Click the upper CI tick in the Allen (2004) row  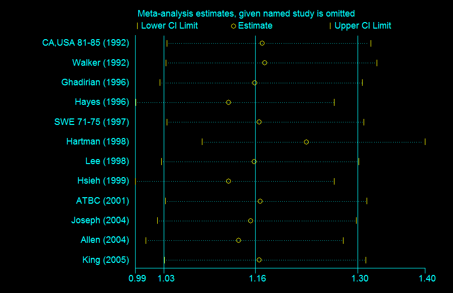(x=343, y=240)
